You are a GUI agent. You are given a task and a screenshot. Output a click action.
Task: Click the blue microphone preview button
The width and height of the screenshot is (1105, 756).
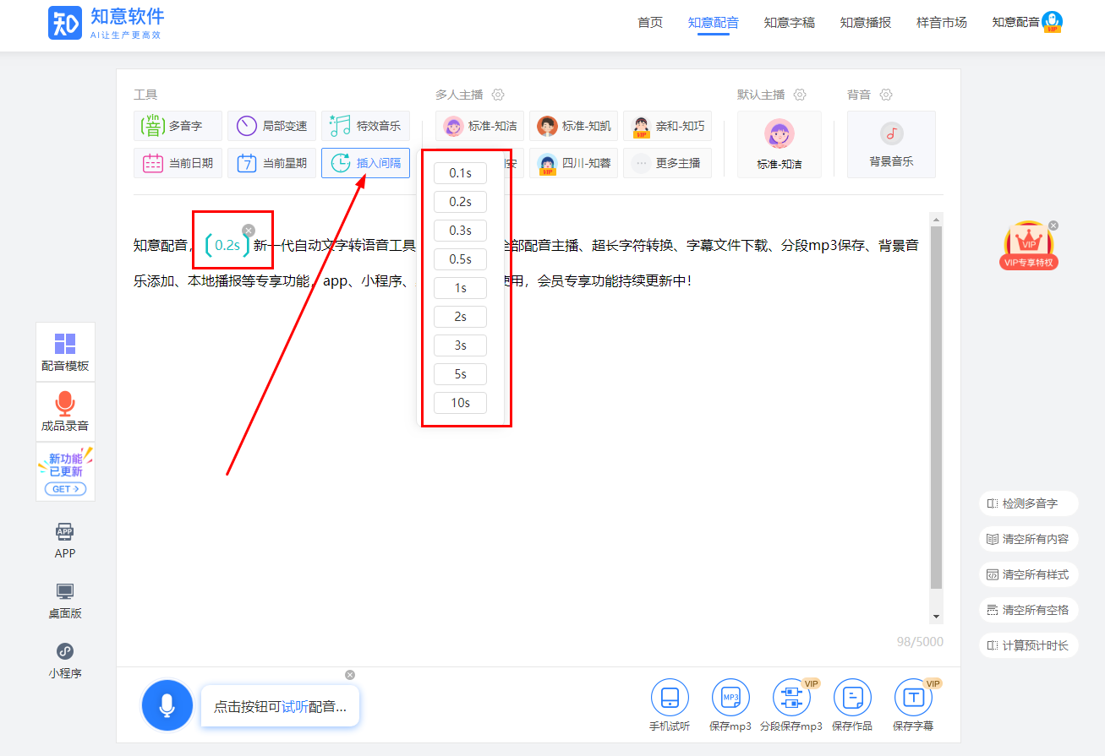tap(167, 705)
